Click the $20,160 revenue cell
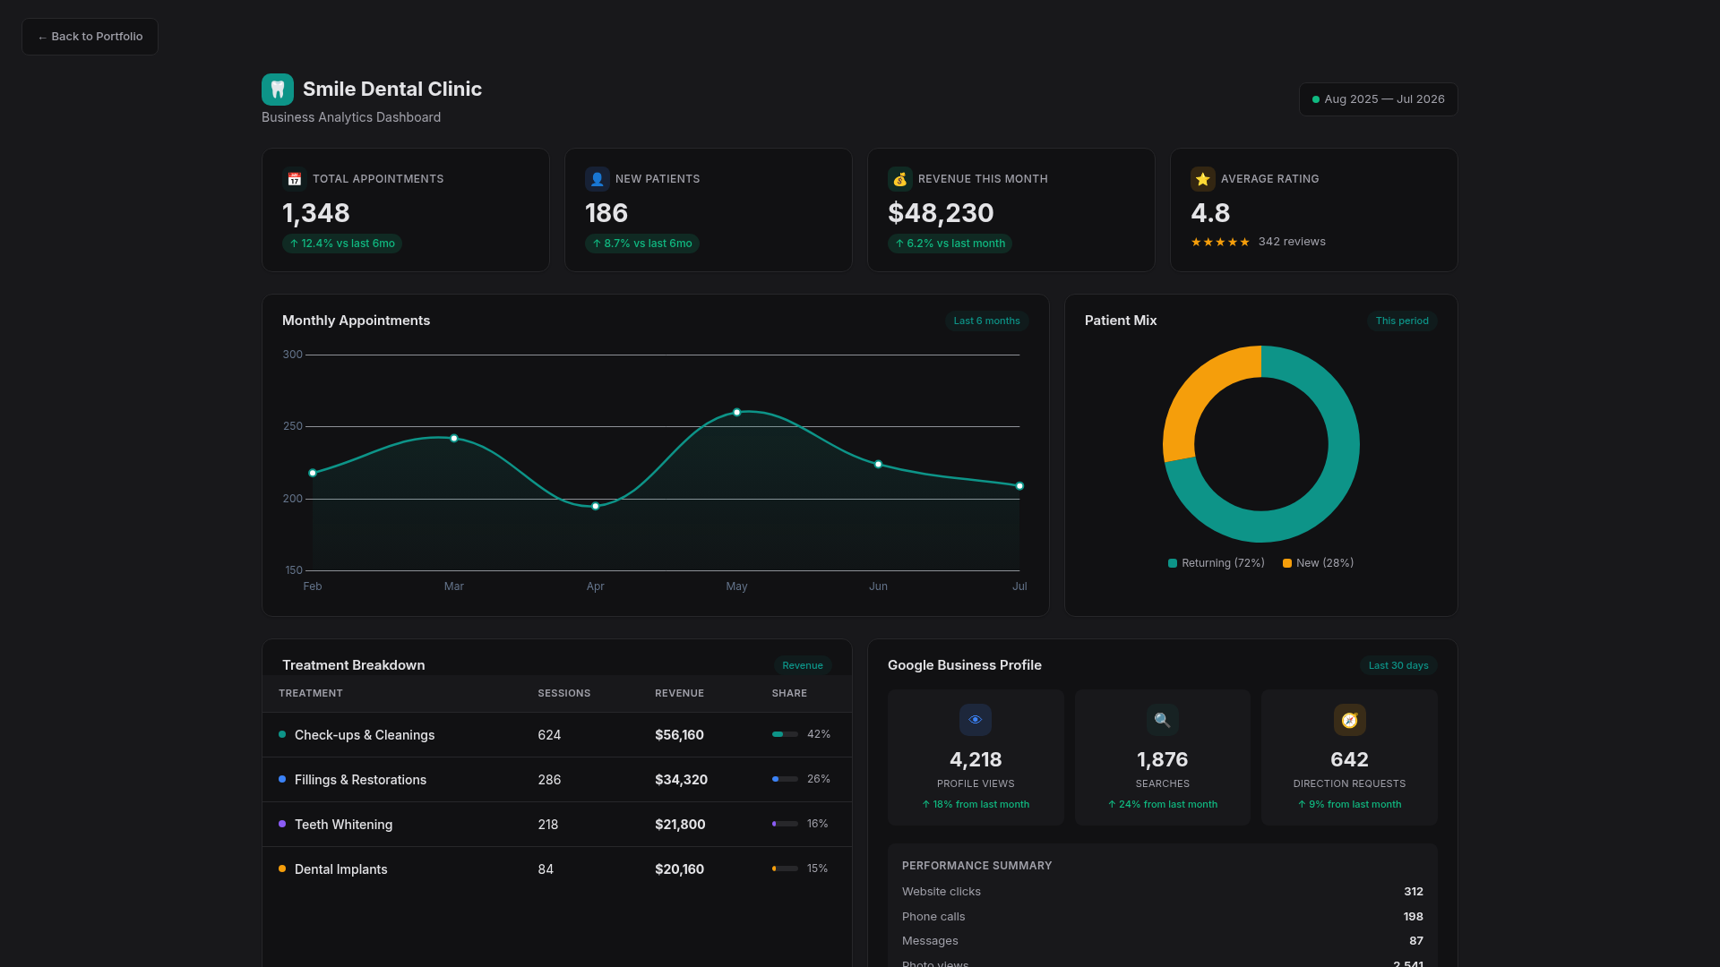This screenshot has width=1720, height=967. click(679, 869)
